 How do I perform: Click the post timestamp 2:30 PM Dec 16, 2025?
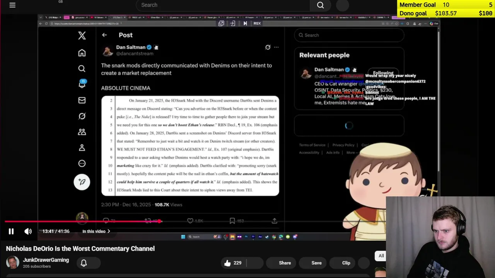tap(126, 205)
